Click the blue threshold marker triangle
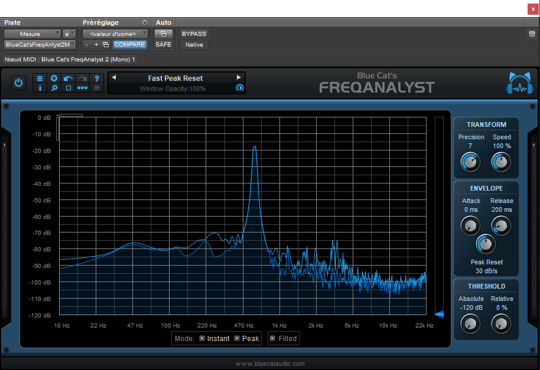This screenshot has width=540, height=370. (x=439, y=314)
